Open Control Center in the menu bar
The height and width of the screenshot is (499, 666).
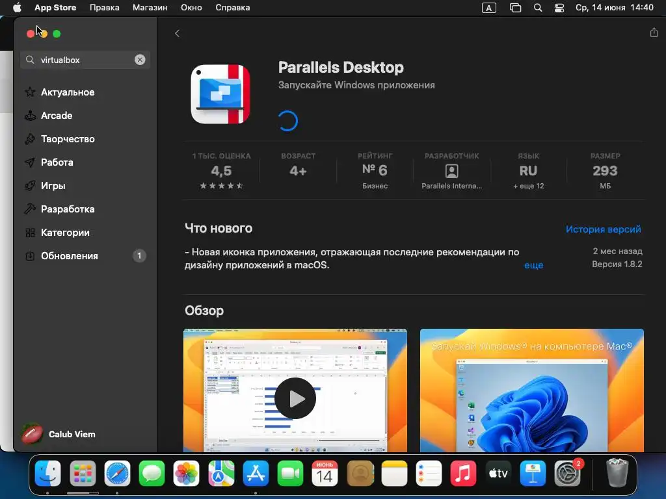[x=559, y=8]
